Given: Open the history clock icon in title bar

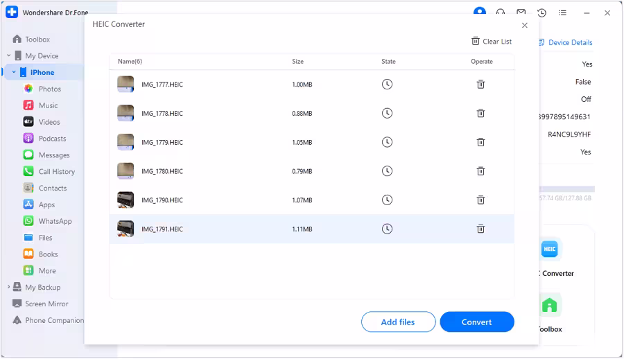Looking at the screenshot, I should pos(541,12).
